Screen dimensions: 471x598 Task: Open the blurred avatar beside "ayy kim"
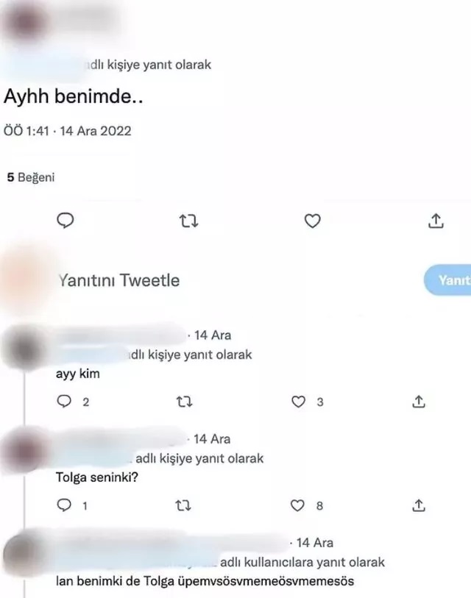pos(25,348)
